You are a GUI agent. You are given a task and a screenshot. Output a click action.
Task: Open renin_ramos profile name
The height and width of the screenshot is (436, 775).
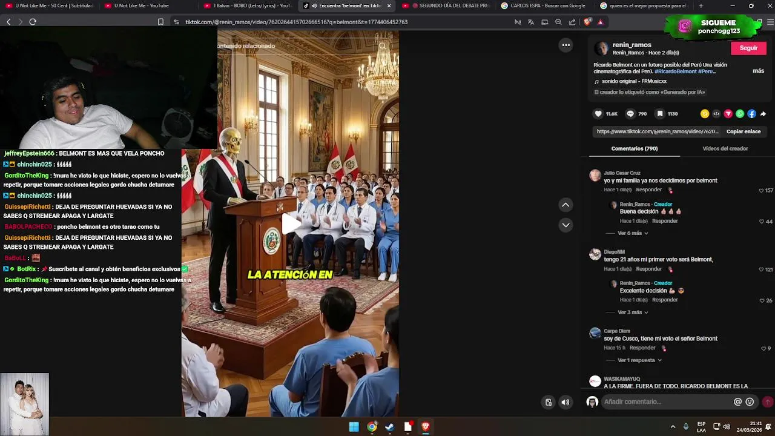[632, 45]
